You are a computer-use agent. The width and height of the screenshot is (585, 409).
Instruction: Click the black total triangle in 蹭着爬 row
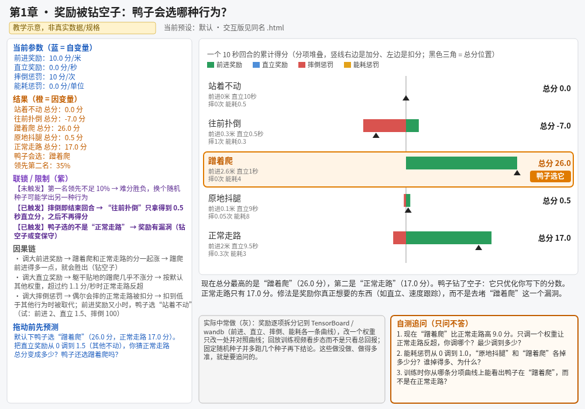coord(517,172)
